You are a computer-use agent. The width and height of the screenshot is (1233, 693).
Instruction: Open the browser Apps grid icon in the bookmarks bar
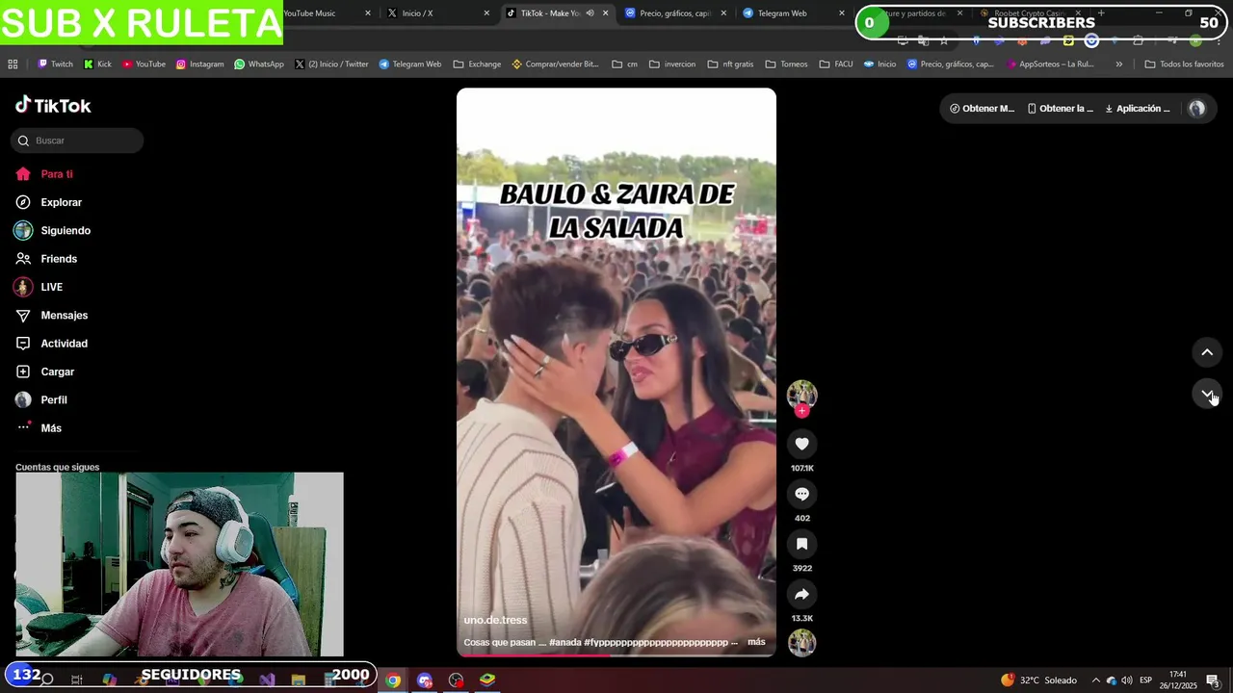coord(13,64)
